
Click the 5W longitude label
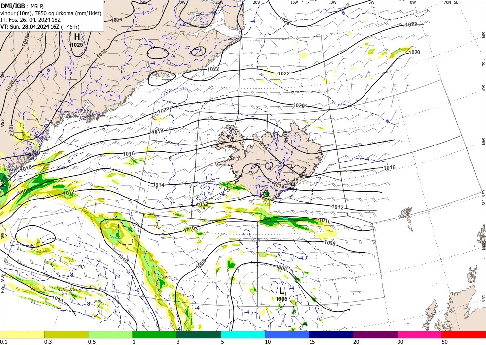(x=371, y=2)
